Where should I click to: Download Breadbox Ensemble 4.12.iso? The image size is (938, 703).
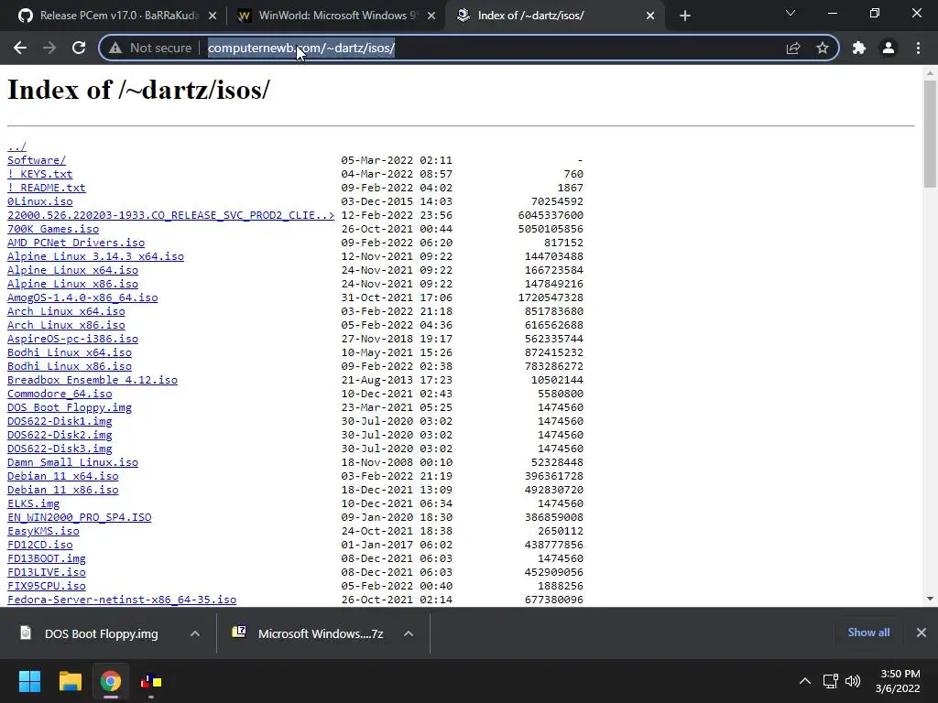coord(93,380)
